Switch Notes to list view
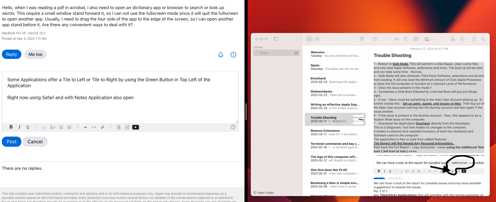Viewport: 496px width, 202px height. 309,39
